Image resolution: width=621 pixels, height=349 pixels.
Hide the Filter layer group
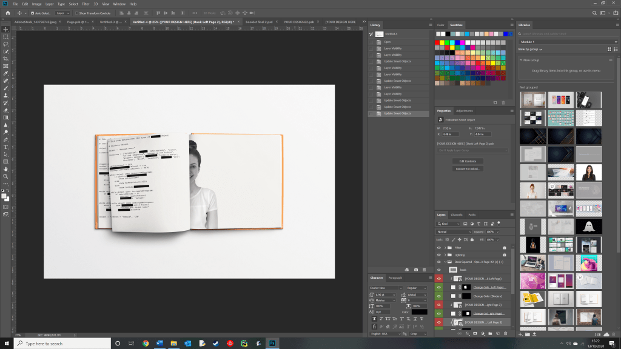pyautogui.click(x=439, y=248)
